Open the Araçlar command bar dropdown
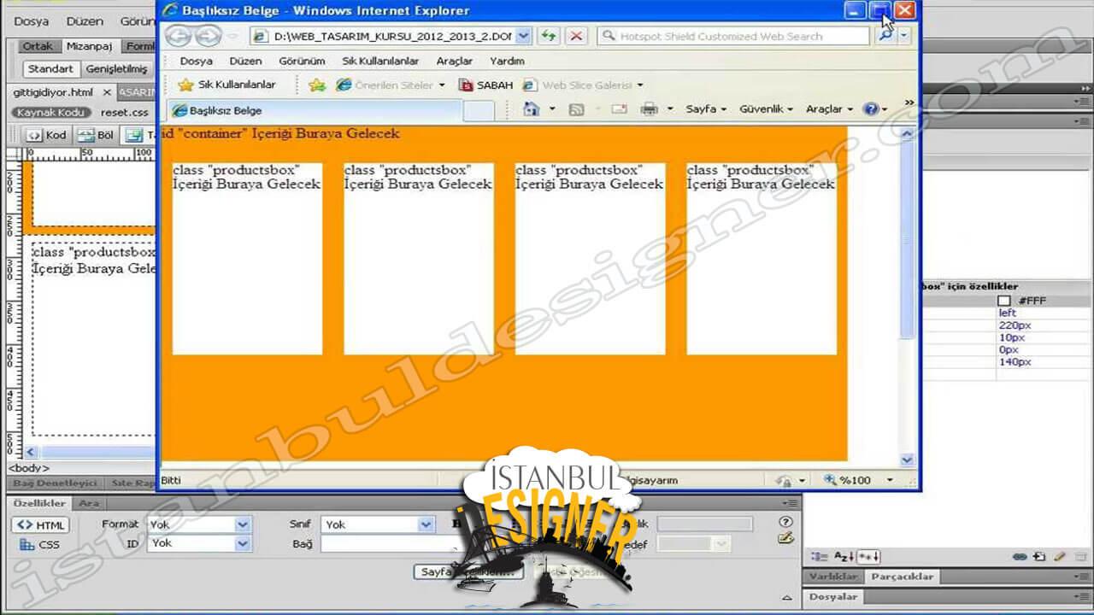 click(829, 109)
